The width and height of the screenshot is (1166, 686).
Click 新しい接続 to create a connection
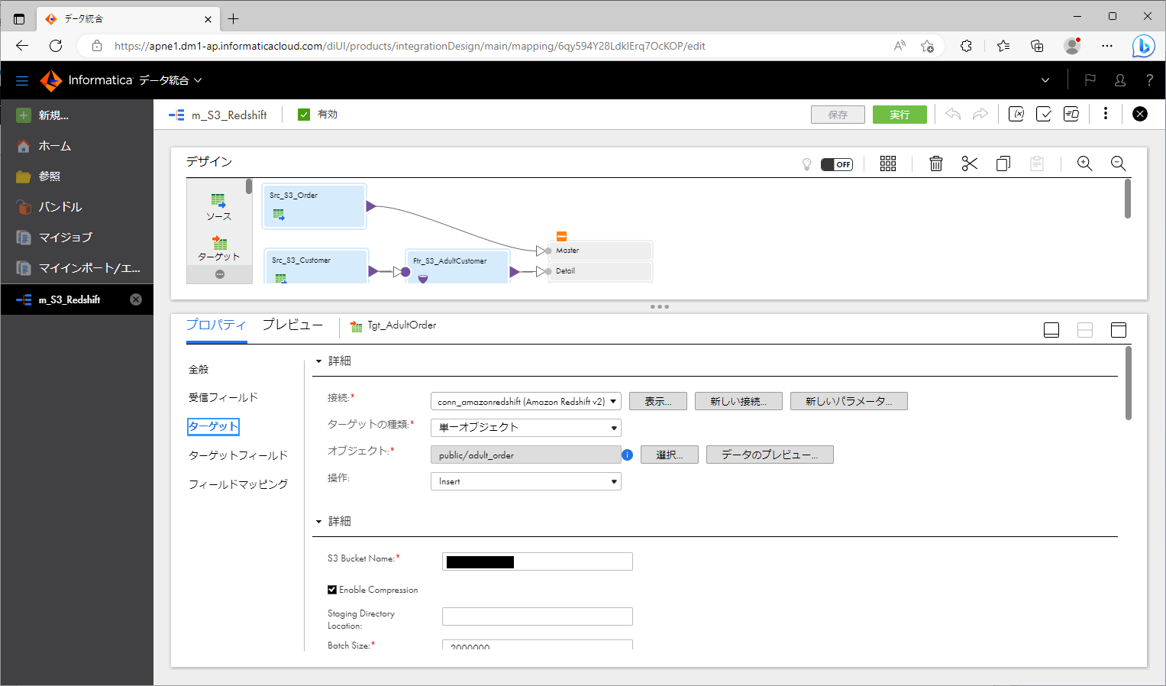tap(738, 400)
